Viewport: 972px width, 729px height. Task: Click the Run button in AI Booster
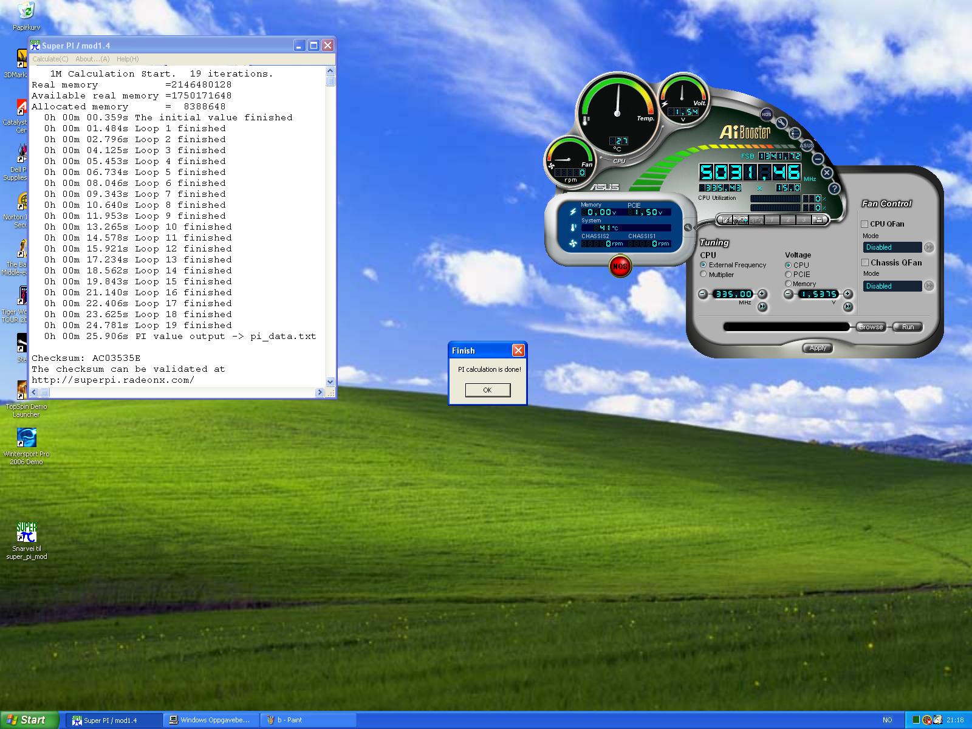click(908, 327)
